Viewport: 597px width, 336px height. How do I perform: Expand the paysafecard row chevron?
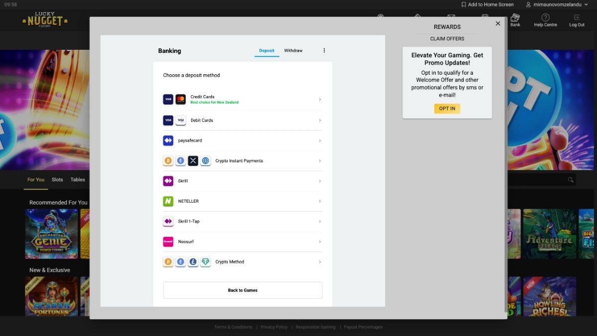(x=320, y=140)
